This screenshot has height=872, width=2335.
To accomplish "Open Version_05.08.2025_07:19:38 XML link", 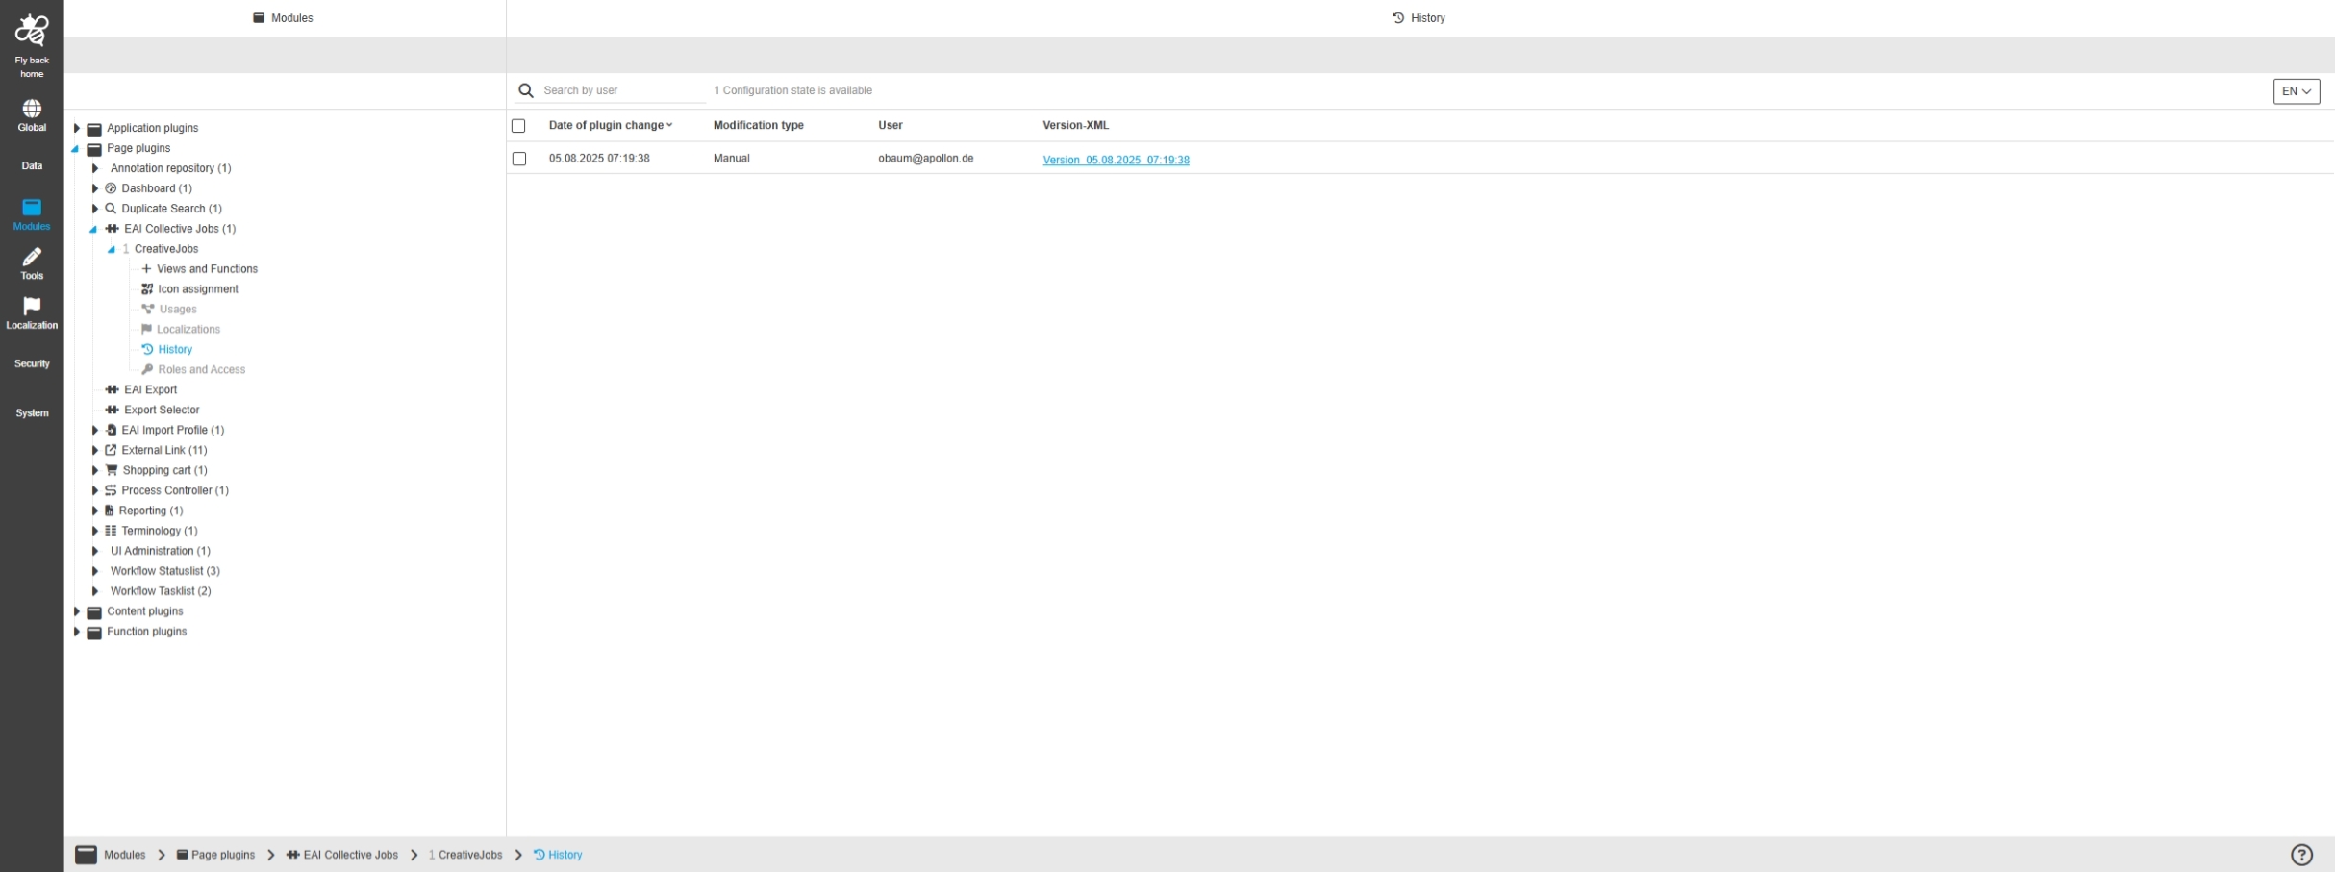I will [1116, 160].
